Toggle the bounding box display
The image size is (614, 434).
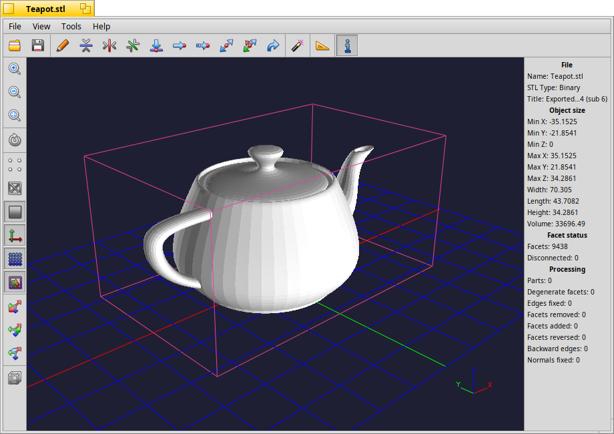click(x=15, y=282)
